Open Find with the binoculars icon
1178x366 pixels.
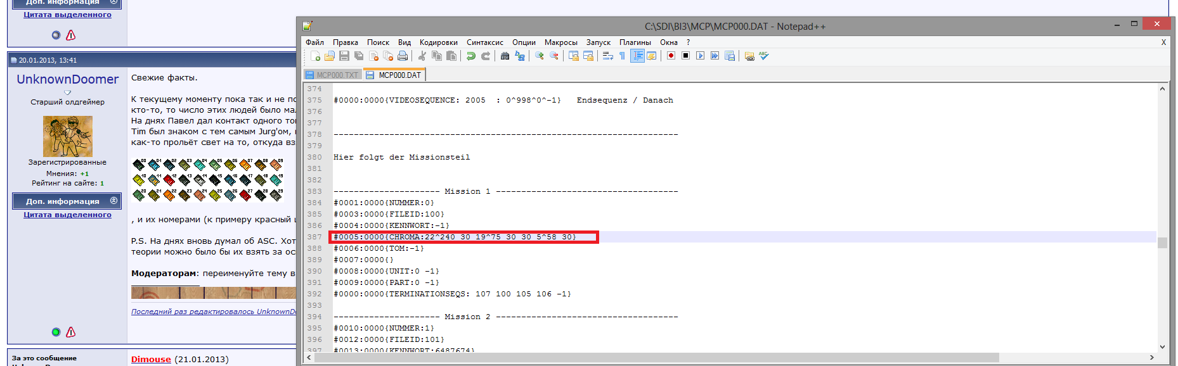click(x=505, y=56)
